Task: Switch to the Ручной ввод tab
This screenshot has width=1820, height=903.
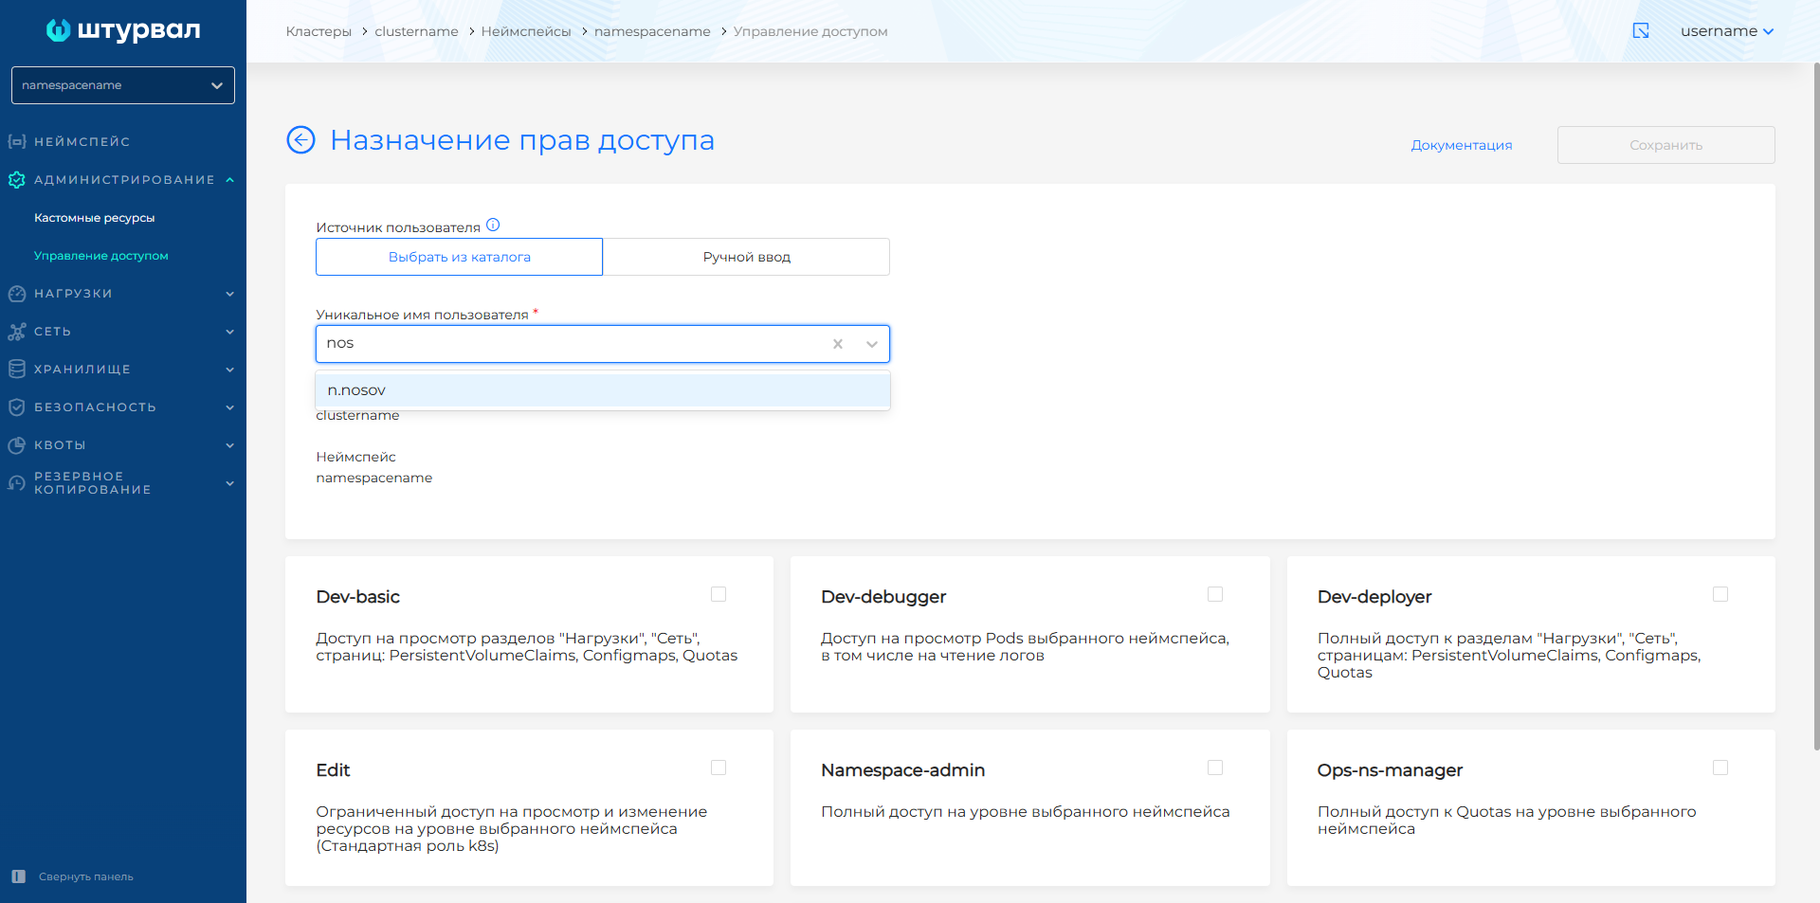Action: 746,257
